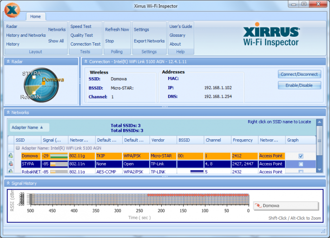The image size is (330, 238).
Task: Click the network icon beside STYPA row
Action: pyautogui.click(x=11, y=164)
